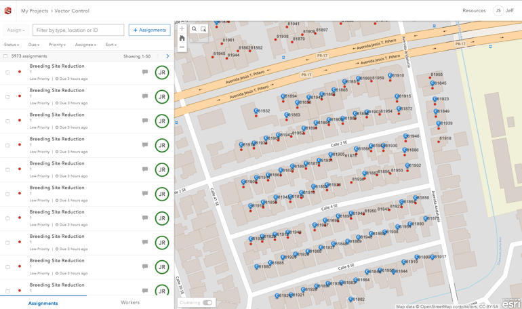Open comment icon on first assignment row
Screen dimensions: 522x309
point(145,72)
